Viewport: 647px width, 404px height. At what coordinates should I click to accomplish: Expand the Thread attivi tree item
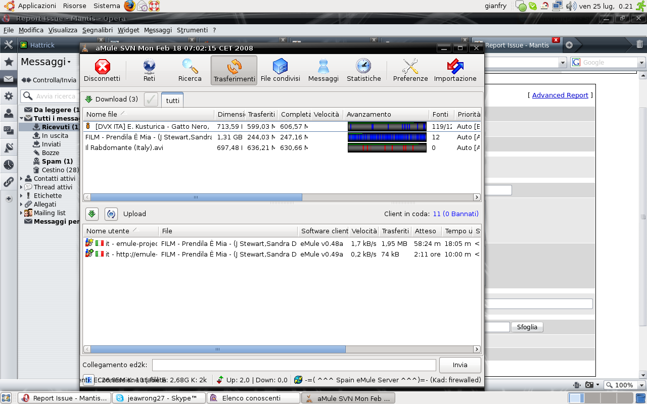21,187
